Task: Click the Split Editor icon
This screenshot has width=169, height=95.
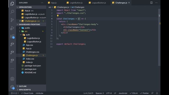Action: pyautogui.click(x=151, y=3)
